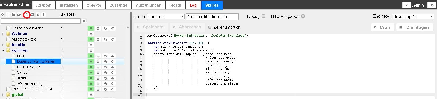Viewport: 437px width, 99px height.
Task: Delete the common folder
Action: pos(91,50)
